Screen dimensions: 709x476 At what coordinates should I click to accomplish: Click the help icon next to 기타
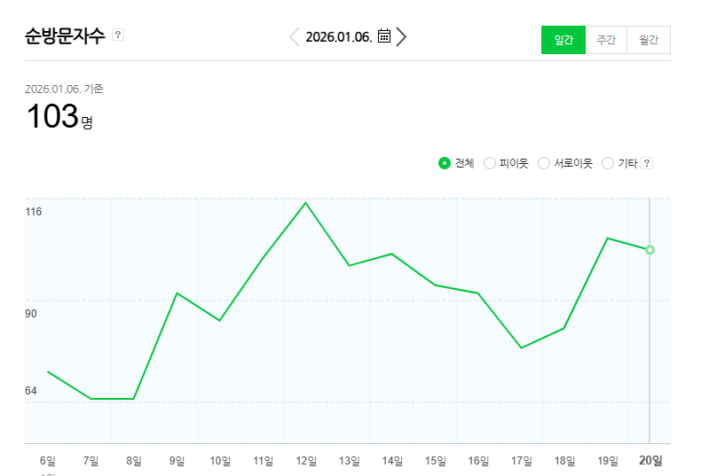tap(647, 163)
